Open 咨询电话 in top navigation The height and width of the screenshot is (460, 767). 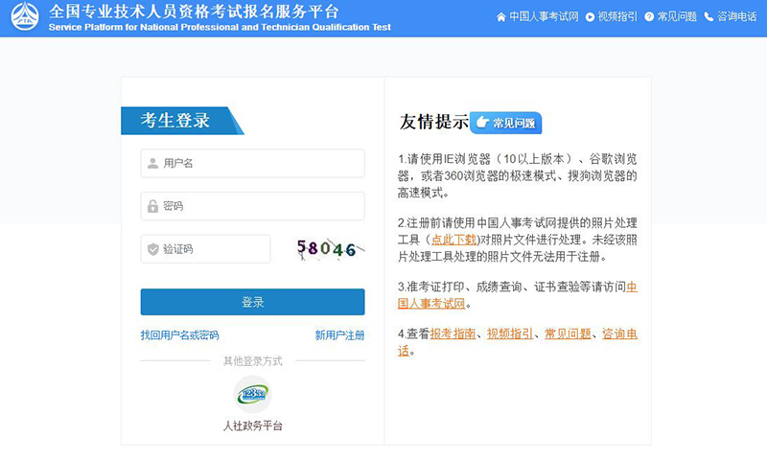[x=736, y=17]
